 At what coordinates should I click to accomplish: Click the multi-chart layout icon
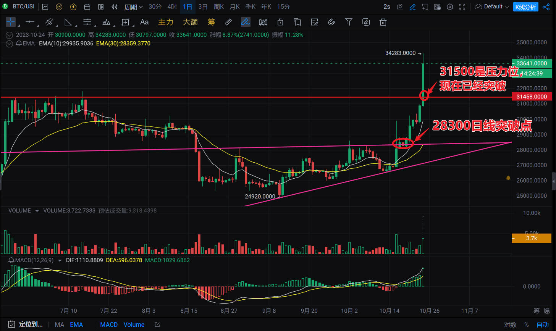(x=101, y=7)
